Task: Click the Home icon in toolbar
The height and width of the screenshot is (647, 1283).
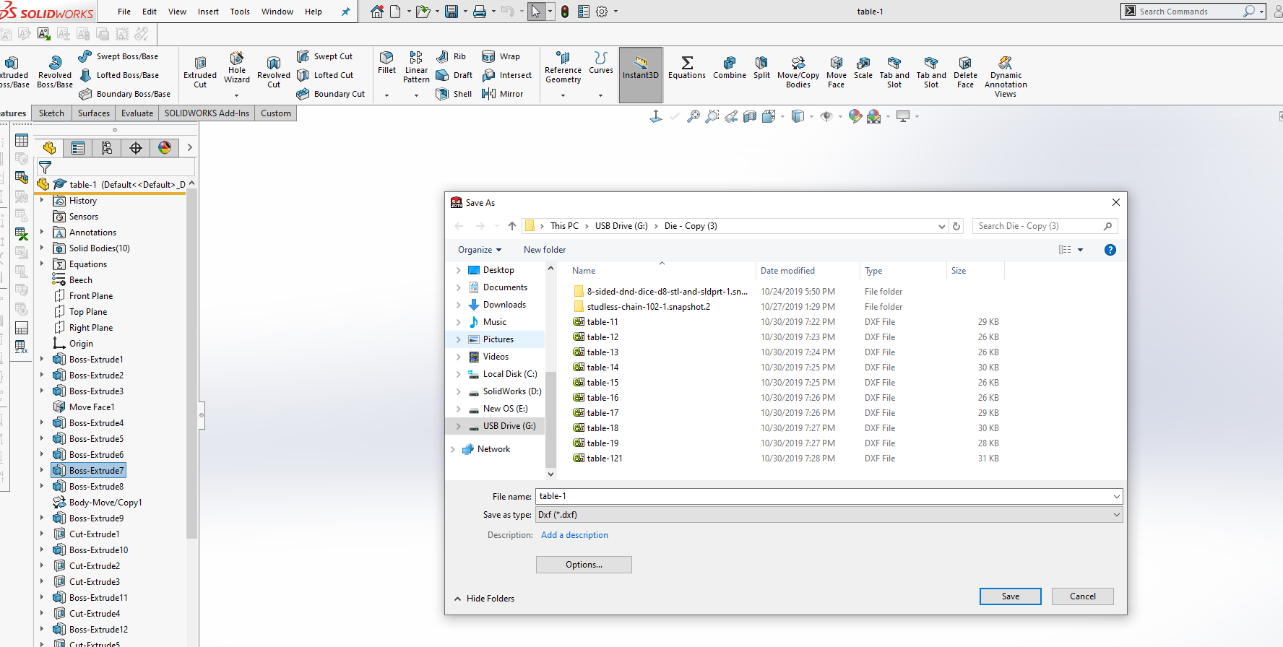Action: [377, 12]
